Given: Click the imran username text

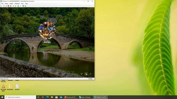Looking at the screenshot, I should (x=47, y=42).
